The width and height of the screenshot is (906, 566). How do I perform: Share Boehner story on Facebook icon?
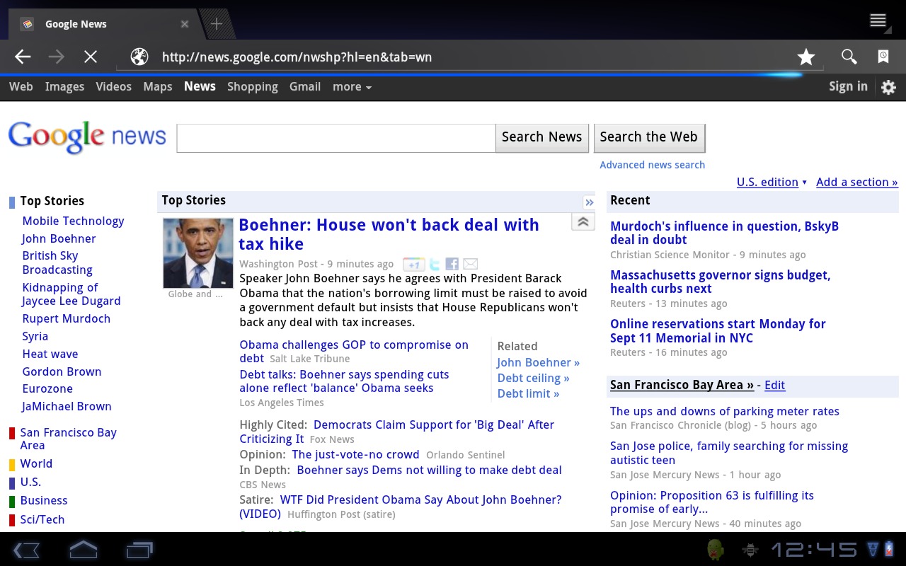click(x=452, y=265)
